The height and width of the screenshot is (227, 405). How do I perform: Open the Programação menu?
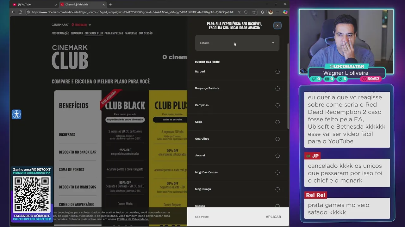tap(60, 33)
